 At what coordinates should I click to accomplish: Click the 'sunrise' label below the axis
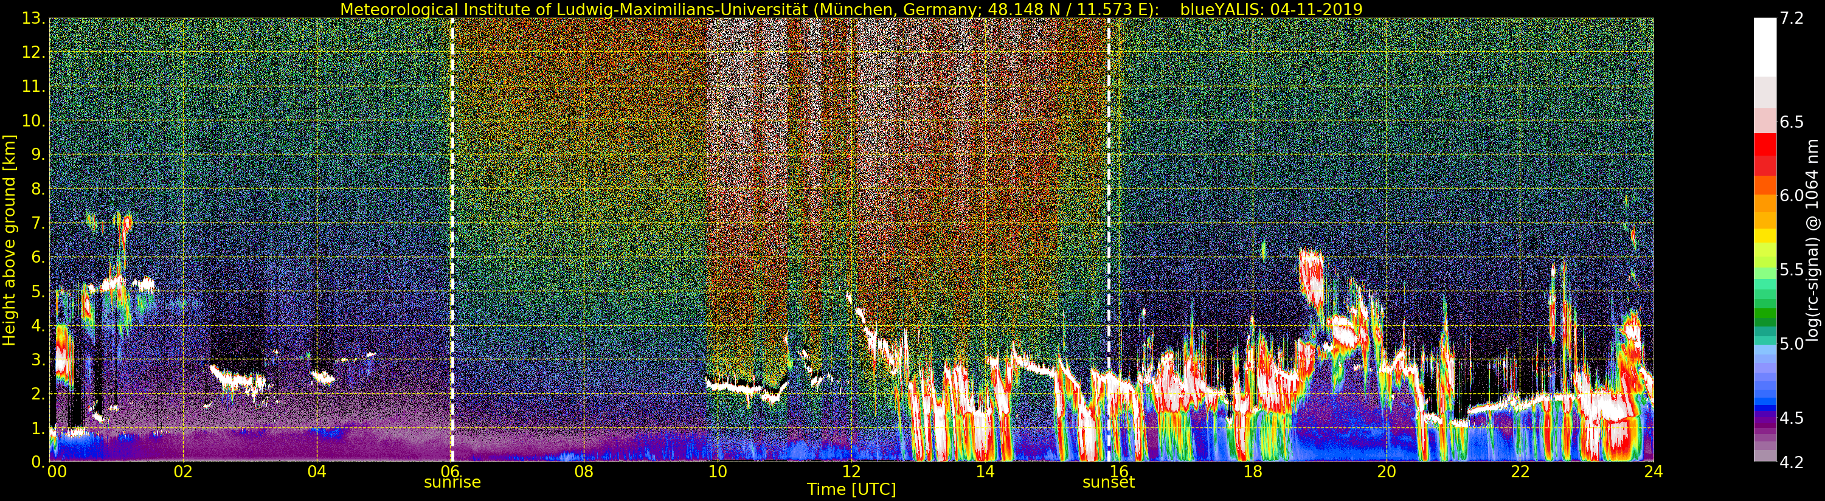tap(452, 483)
